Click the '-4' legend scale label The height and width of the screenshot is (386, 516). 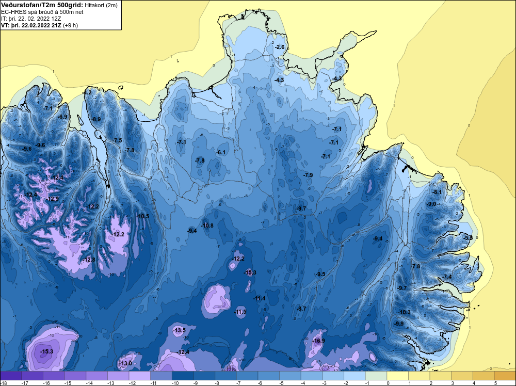(303, 383)
